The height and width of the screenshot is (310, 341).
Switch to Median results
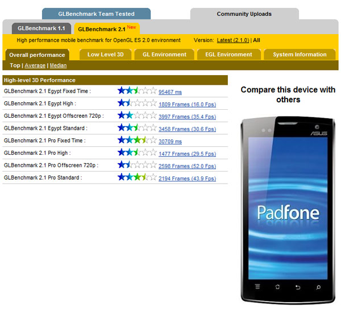coord(59,65)
